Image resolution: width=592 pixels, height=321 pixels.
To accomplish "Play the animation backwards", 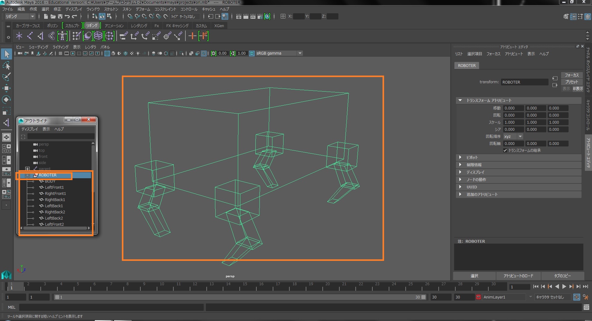I will [557, 286].
